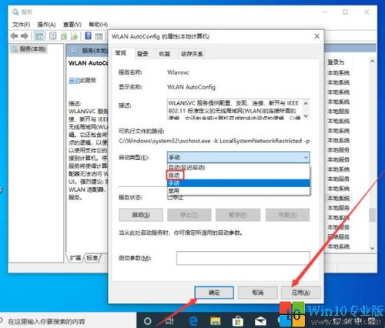This screenshot has width=385, height=328.
Task: Click the taskbar search box
Action: (68, 321)
